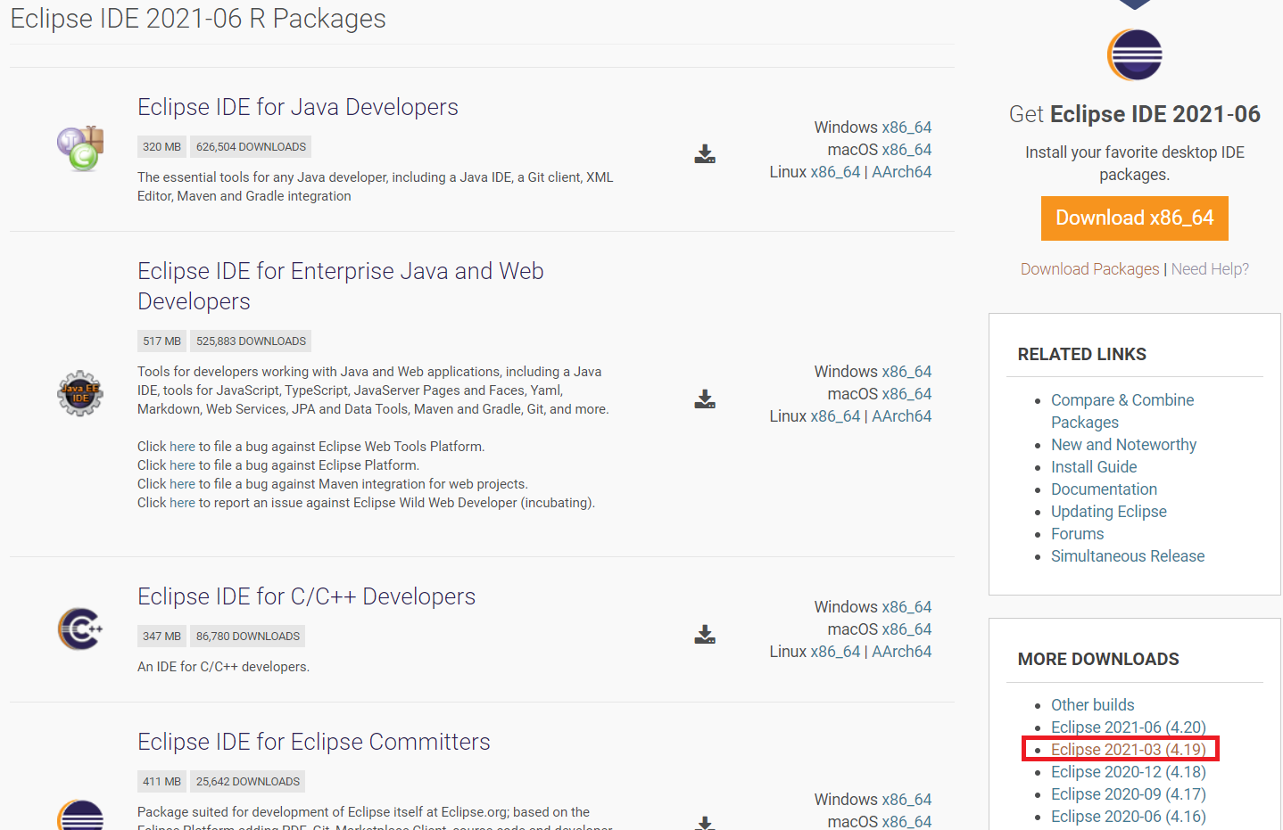Select macOS x86_64 for C/C++ Developers
Viewport: 1283px width, 830px height.
[906, 629]
